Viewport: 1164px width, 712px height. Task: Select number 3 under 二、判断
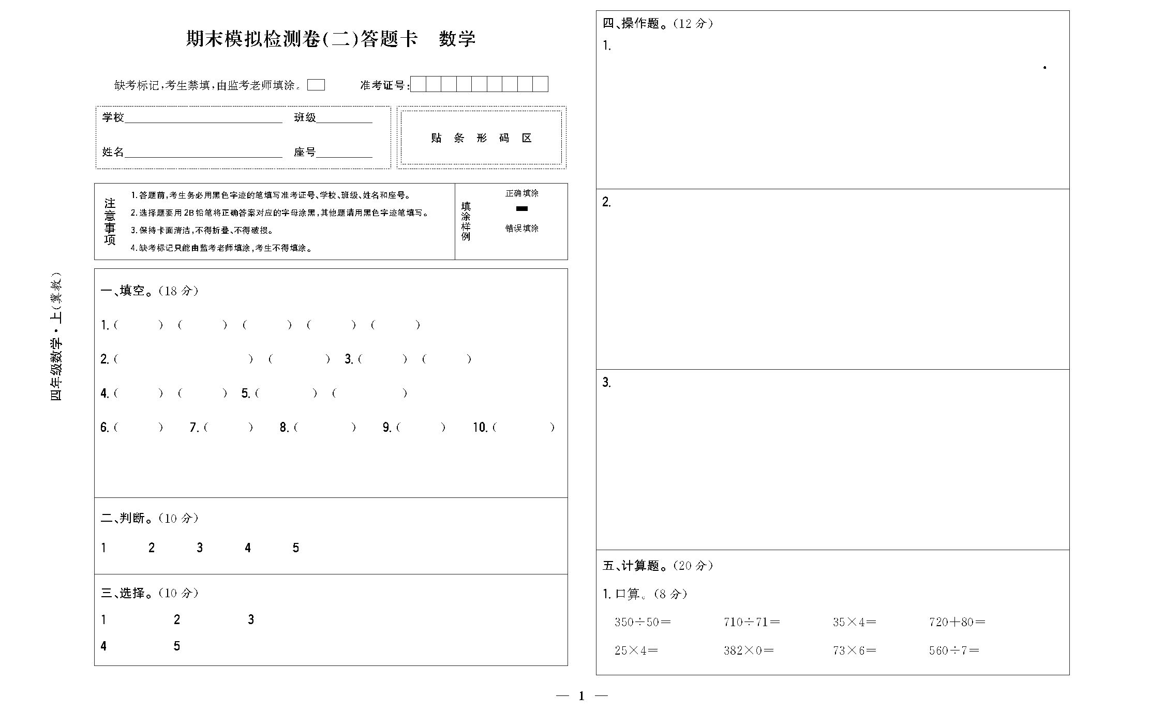200,548
